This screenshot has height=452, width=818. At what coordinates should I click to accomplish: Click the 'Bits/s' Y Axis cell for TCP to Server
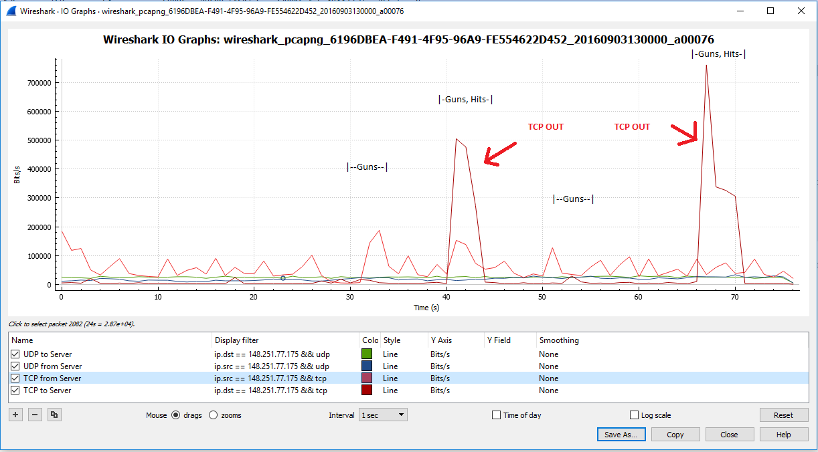coord(440,390)
